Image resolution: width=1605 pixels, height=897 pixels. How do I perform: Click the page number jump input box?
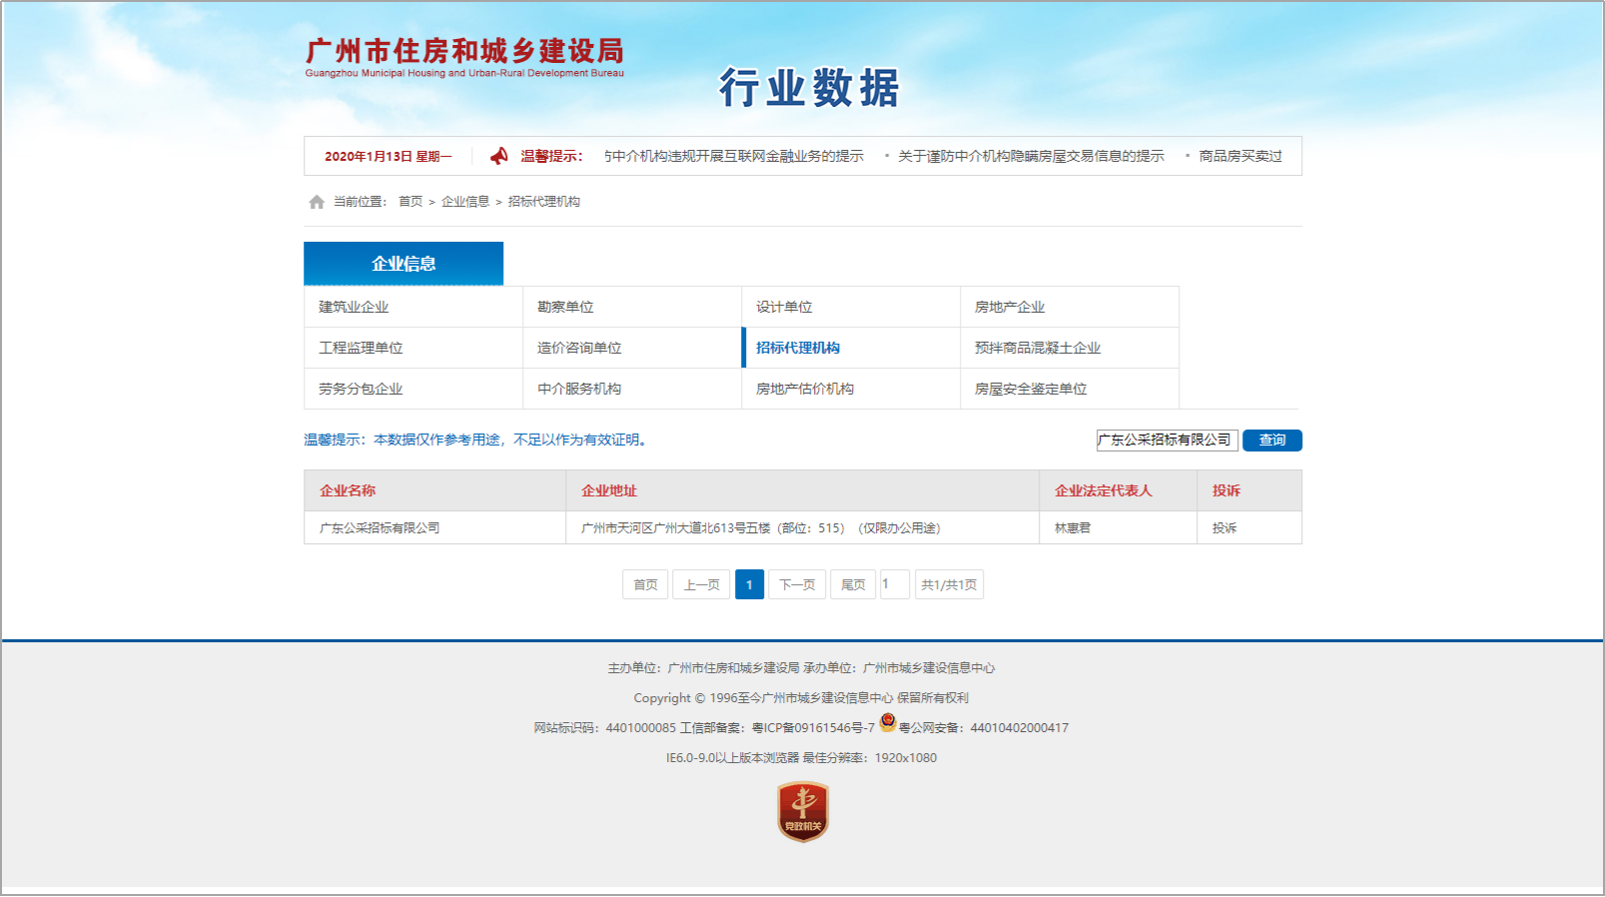(894, 584)
